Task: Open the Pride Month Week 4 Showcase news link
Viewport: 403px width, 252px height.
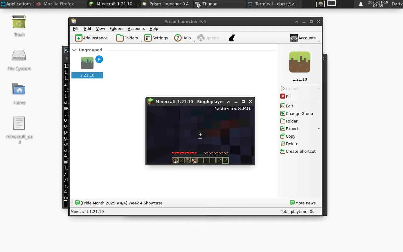Action: click(x=122, y=203)
